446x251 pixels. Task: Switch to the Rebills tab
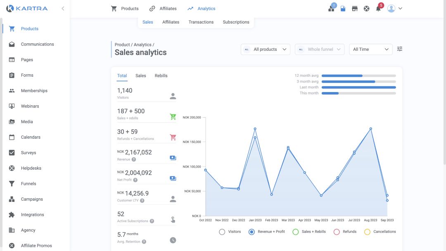pyautogui.click(x=161, y=76)
